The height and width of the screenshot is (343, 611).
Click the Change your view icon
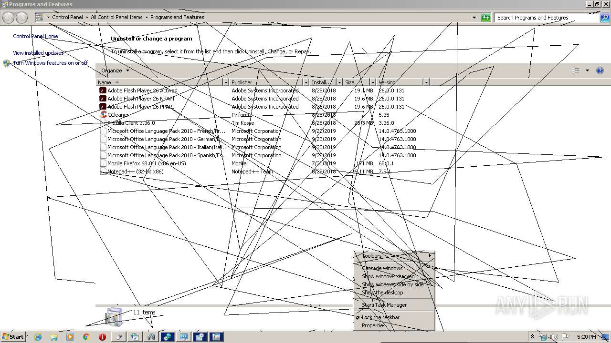[x=576, y=71]
